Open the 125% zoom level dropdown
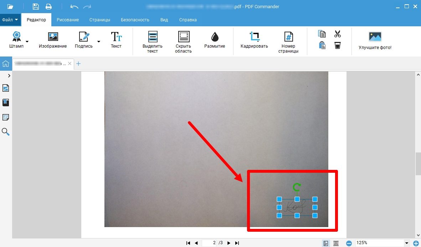This screenshot has height=247, width=421. tap(407, 243)
